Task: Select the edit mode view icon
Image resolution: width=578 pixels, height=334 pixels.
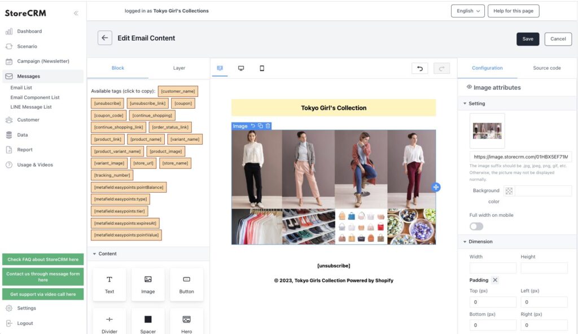Action: pos(220,68)
